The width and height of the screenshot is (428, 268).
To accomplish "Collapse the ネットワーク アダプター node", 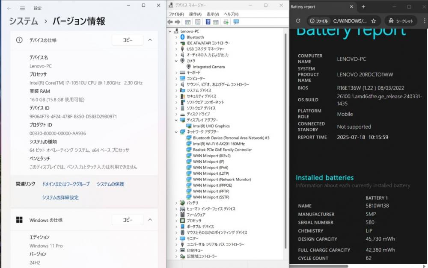I will coord(176,132).
